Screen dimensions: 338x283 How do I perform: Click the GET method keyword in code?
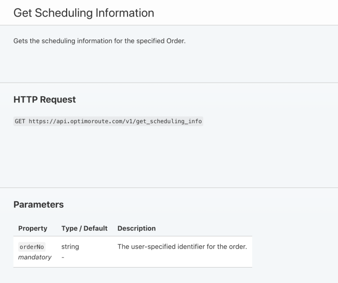tap(20, 121)
